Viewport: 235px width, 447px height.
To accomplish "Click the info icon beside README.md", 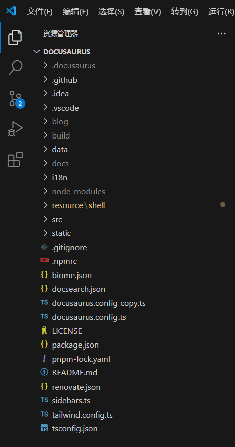I will click(x=44, y=372).
